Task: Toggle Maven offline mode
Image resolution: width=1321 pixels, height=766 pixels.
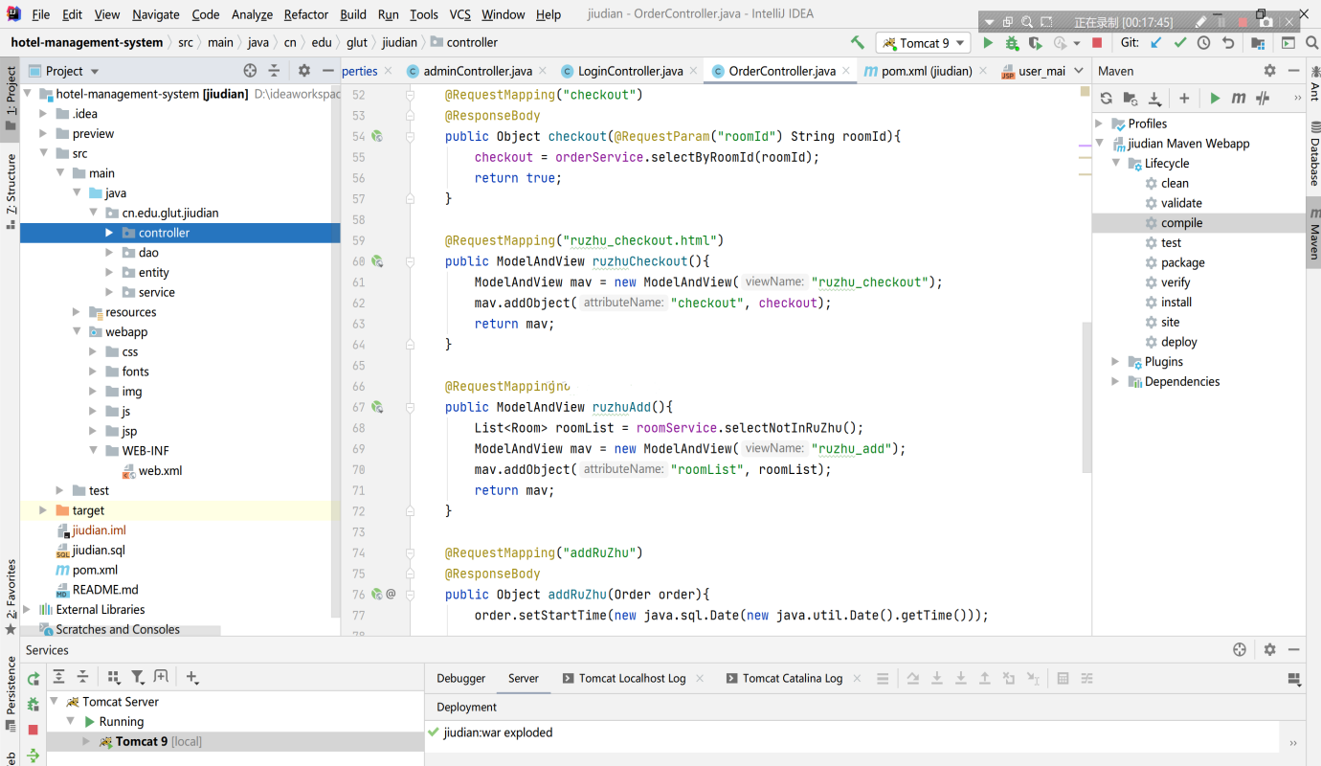Action: (x=1263, y=98)
